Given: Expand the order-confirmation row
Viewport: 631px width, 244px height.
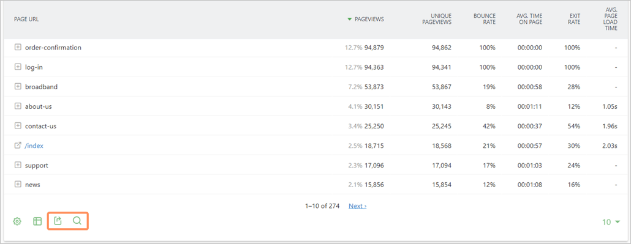Looking at the screenshot, I should 17,48.
